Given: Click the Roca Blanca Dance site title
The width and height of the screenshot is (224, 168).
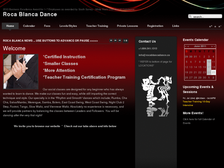Looking at the screenshot, I should 30,14.
